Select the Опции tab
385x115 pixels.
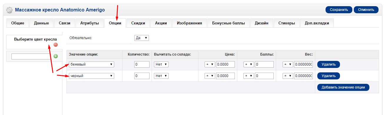(x=115, y=23)
